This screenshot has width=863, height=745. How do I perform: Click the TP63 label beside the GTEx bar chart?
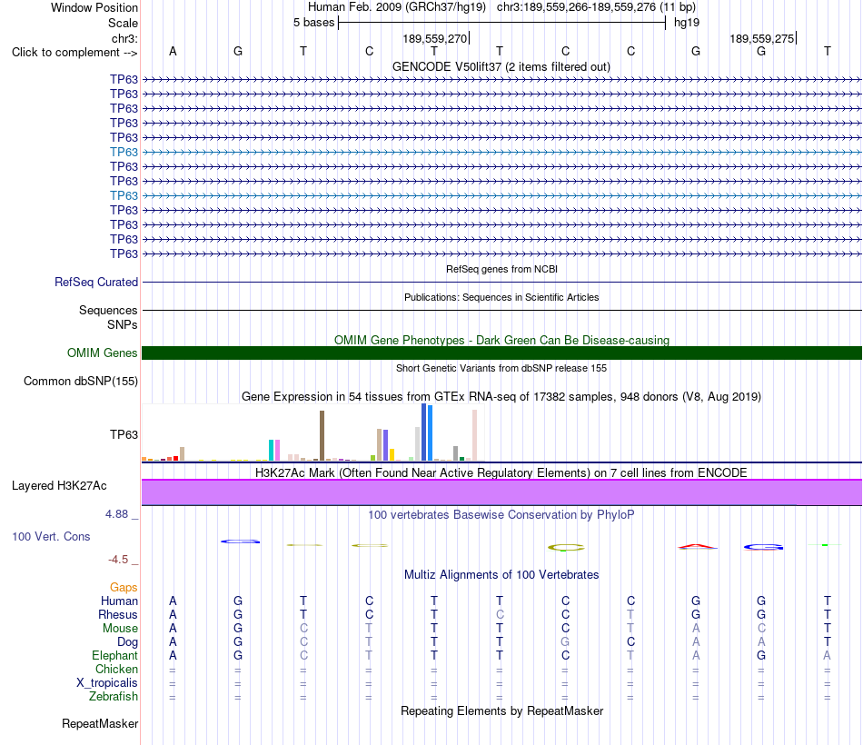click(x=124, y=434)
